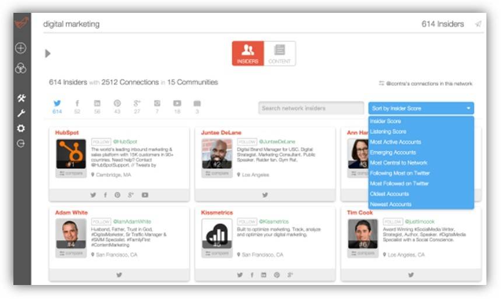Click connections in this network link

pyautogui.click(x=426, y=83)
